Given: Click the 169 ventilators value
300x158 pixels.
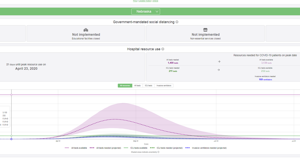Looking at the screenshot, I should coord(265,79).
